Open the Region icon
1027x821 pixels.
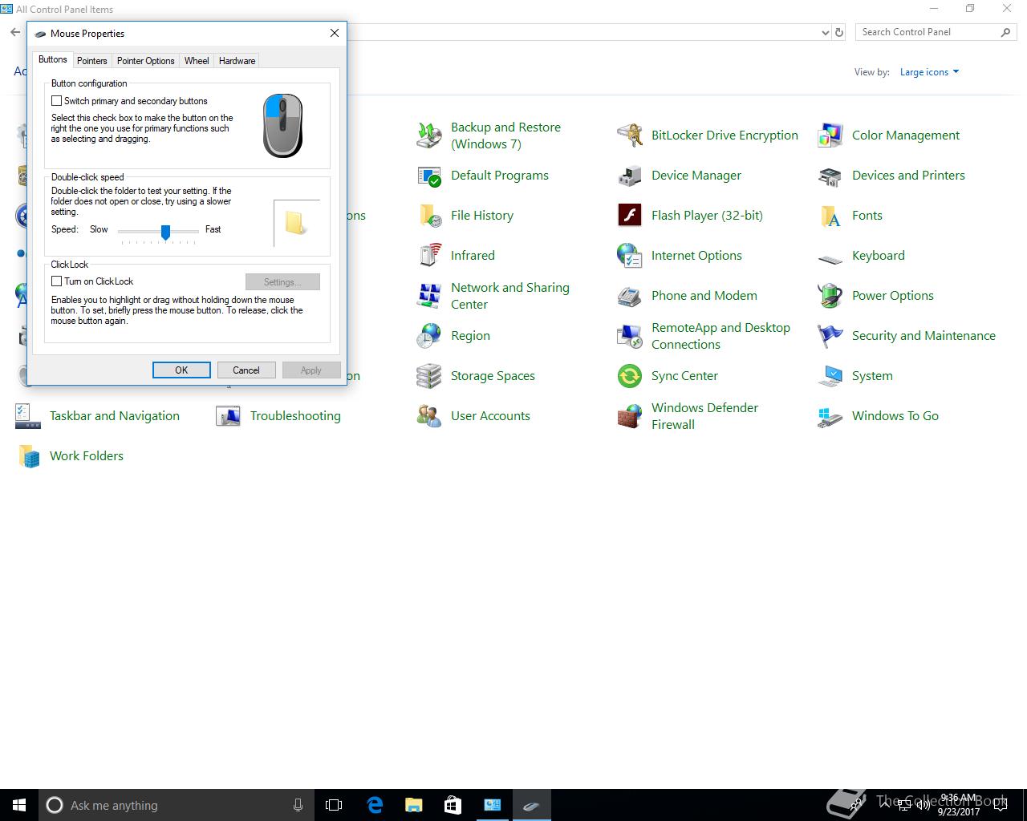429,336
